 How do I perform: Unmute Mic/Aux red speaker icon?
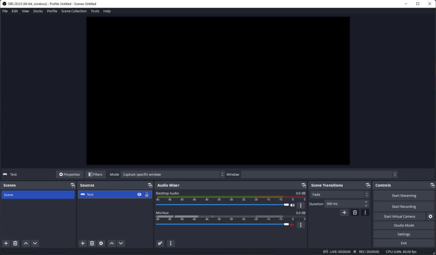coord(292,225)
